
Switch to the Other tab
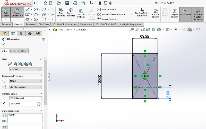point(24,51)
